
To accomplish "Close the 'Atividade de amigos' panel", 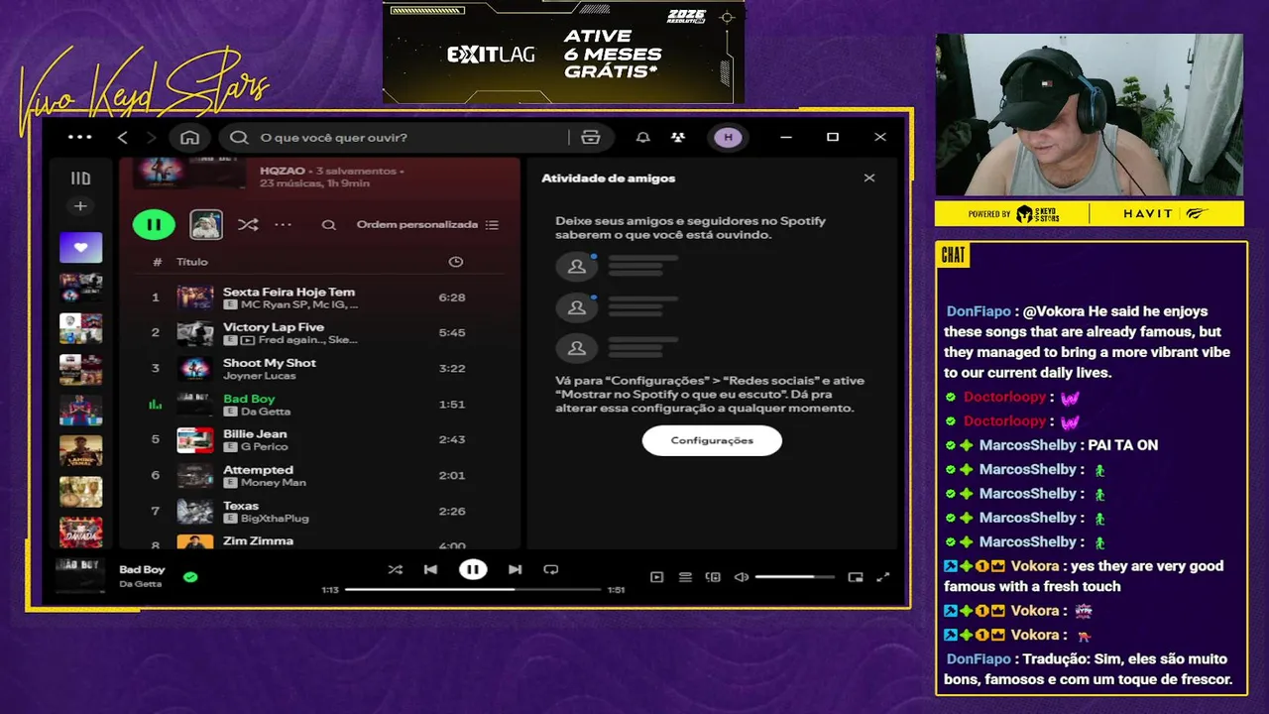I will pos(869,178).
